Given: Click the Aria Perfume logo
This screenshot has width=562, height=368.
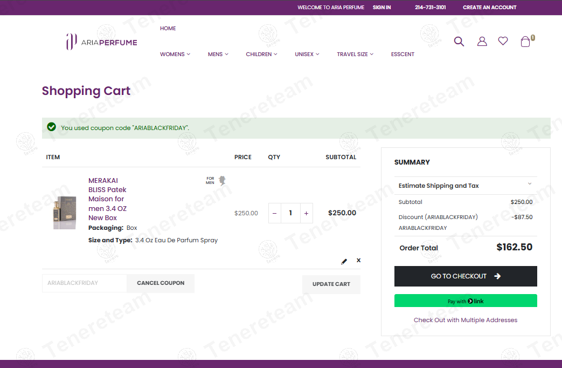Looking at the screenshot, I should coord(101,42).
